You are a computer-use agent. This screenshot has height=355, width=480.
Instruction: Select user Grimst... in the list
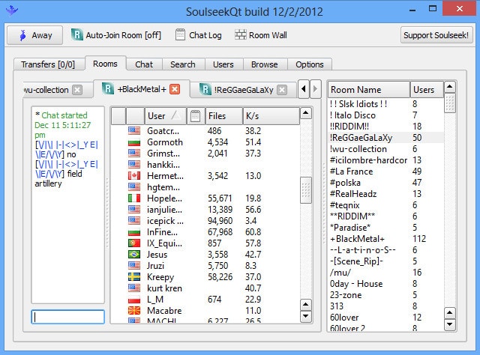pyautogui.click(x=205, y=154)
